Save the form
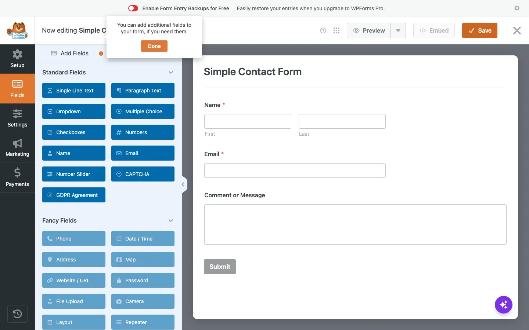Screen dimensions: 529x330 tap(480, 30)
